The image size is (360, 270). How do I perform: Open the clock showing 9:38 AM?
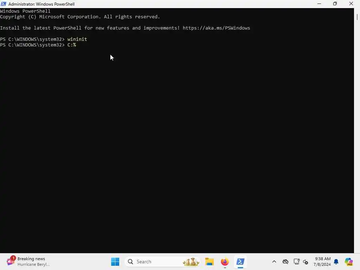322,262
